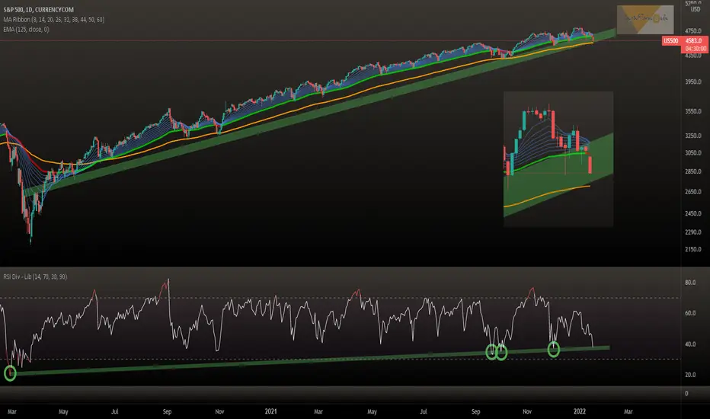
Task: Select the red horizontal current-price line
Action: tap(331, 41)
